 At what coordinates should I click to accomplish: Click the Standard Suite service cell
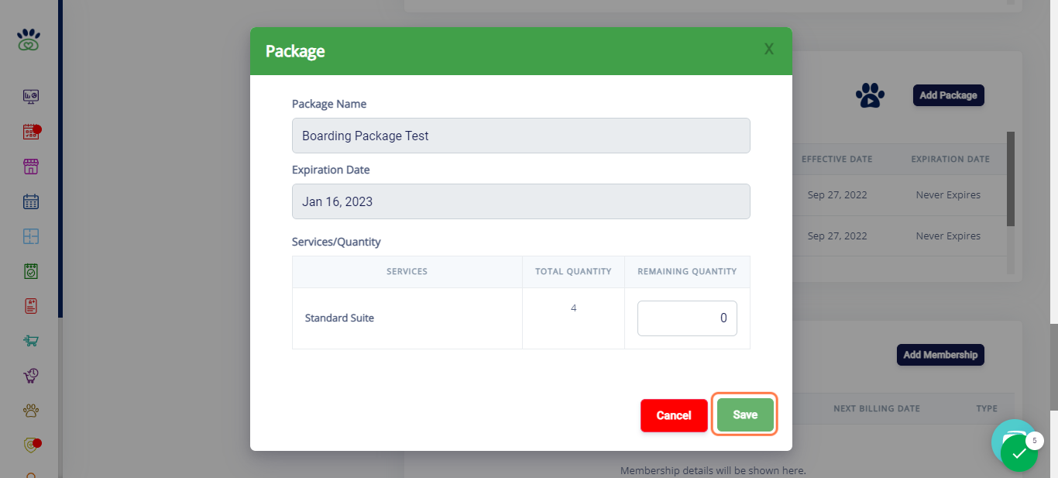click(x=407, y=318)
